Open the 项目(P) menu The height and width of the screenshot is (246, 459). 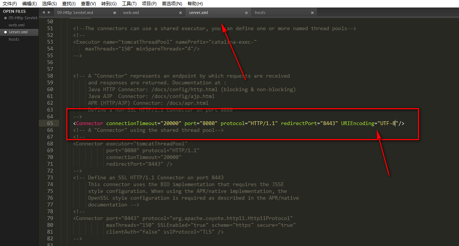(x=149, y=3)
